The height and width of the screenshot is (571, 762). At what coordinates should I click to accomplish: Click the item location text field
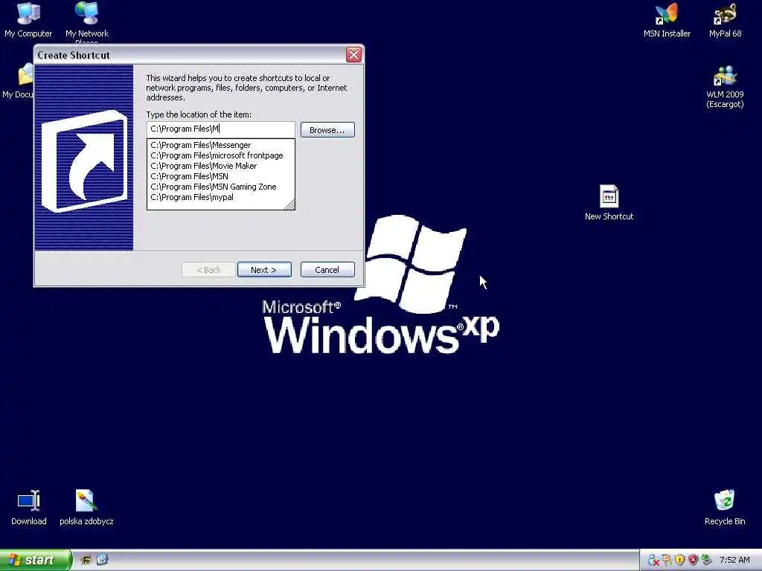click(220, 129)
